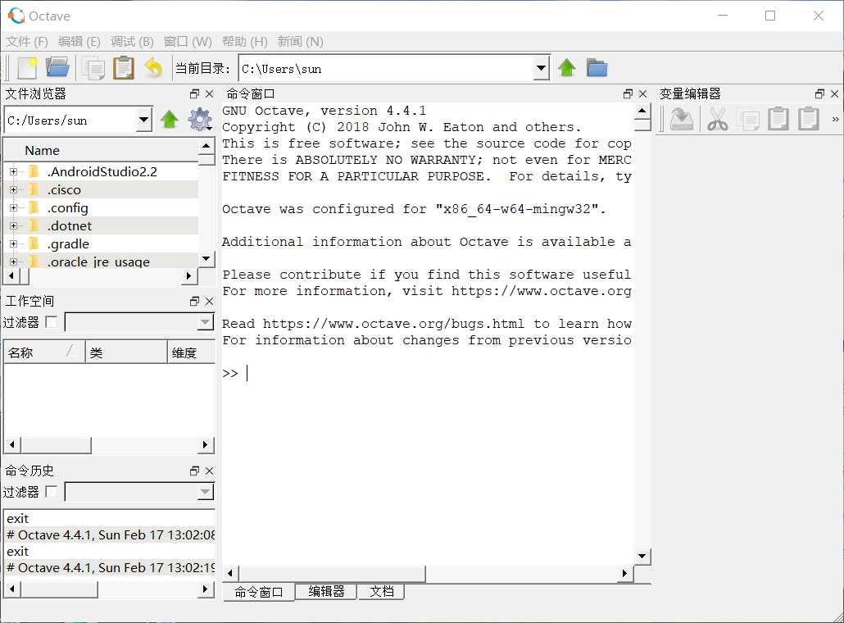844x623 pixels.
Task: Sort files by Name column header
Action: coord(101,150)
